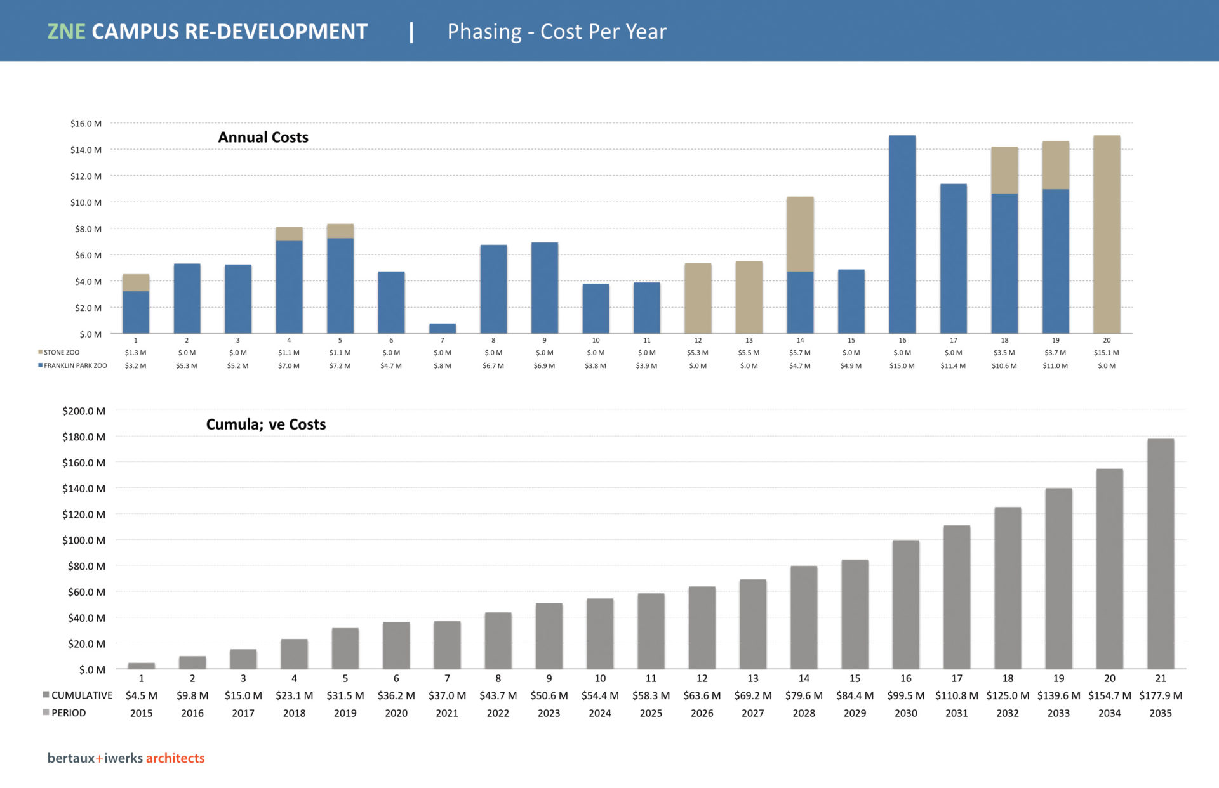Click the Cumulative Costs chart title
The width and height of the screenshot is (1219, 788).
[x=266, y=424]
